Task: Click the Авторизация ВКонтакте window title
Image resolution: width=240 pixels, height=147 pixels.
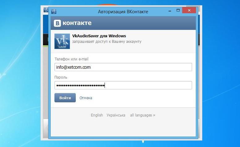Action: (123, 12)
